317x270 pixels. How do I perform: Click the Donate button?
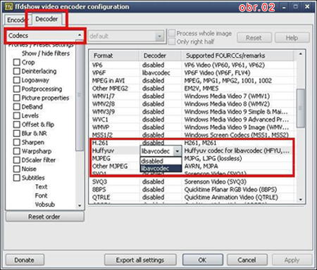pos(25,260)
